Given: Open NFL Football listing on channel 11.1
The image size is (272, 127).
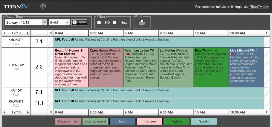Looking at the screenshot, I should pyautogui.click(x=159, y=103).
